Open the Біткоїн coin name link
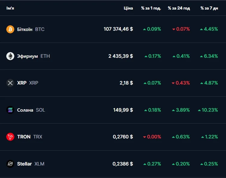Image resolution: width=226 pixels, height=178 pixels. [25, 29]
